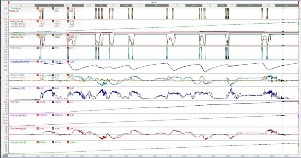Click the Max_Grip channel label
Screen dimensions: 301x158
(x=15, y=102)
